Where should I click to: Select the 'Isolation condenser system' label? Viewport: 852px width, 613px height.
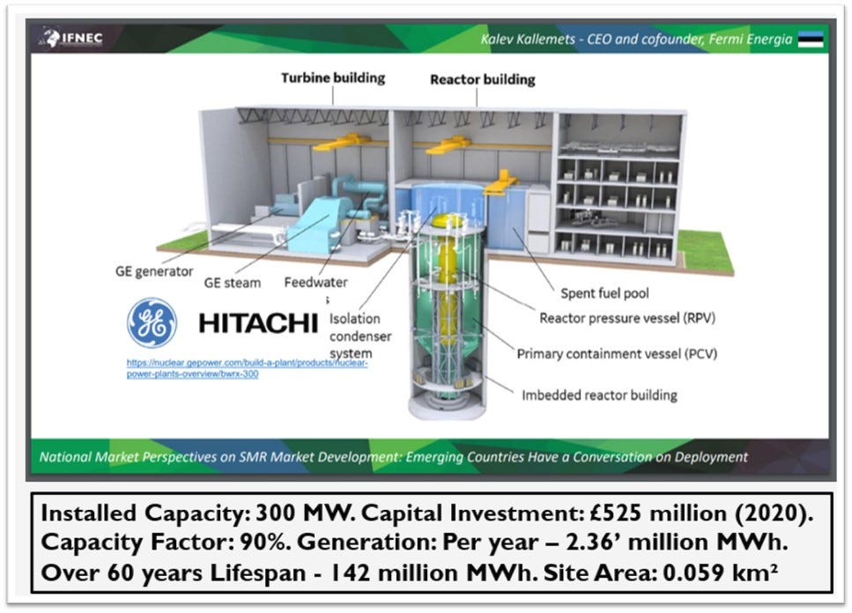pos(360,336)
